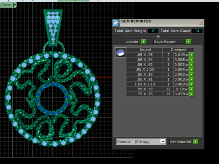The width and height of the screenshot is (219, 164).
Task: Click green arrow for .86 X .90 row
Action: (x=192, y=74)
